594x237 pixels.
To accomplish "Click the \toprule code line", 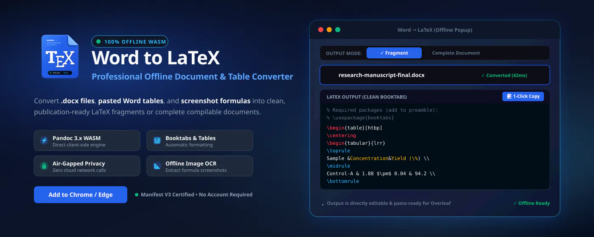I will point(339,151).
